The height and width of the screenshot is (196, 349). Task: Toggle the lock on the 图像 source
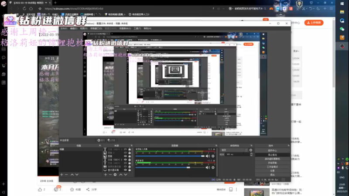(x=130, y=156)
